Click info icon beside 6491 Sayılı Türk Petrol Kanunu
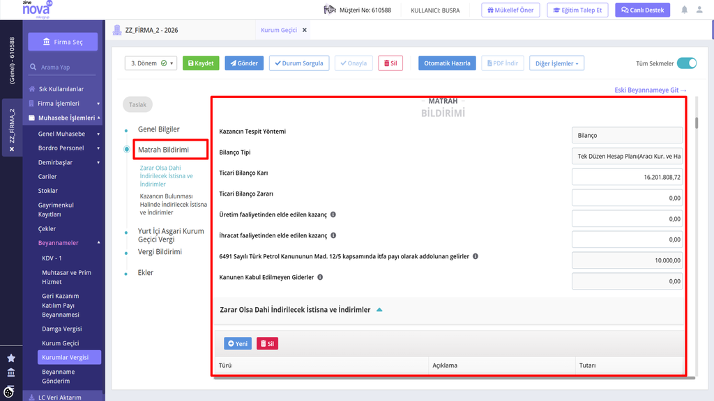Viewport: 714px width, 401px height. 476,256
